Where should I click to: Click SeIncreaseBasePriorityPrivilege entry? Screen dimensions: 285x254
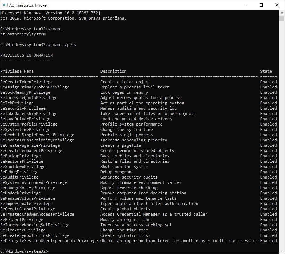click(x=37, y=140)
